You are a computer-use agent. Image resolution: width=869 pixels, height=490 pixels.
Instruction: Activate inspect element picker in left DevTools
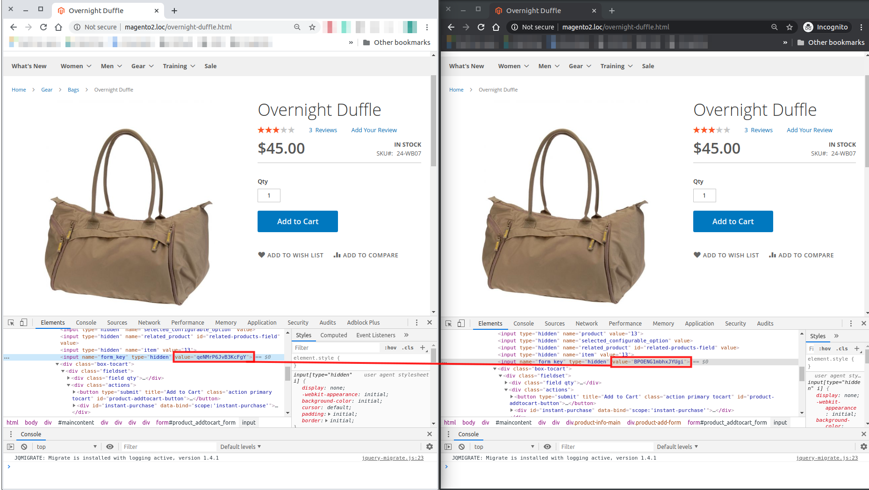pos(11,322)
